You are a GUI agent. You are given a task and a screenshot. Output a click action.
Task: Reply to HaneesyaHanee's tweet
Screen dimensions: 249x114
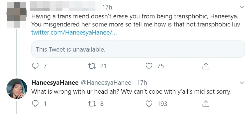[x=35, y=104]
